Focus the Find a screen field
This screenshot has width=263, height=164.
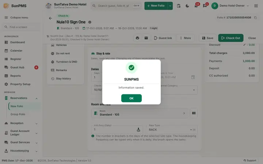pos(21,27)
